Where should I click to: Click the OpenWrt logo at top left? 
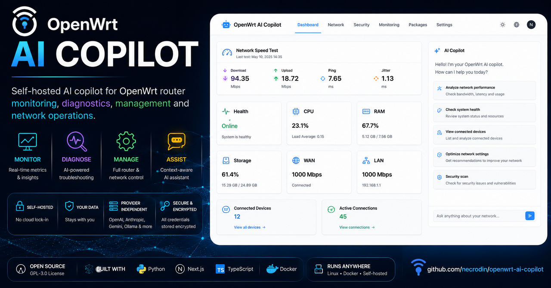pos(24,21)
